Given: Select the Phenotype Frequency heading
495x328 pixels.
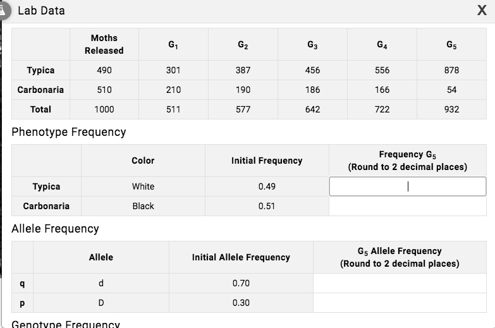Looking at the screenshot, I should [69, 132].
